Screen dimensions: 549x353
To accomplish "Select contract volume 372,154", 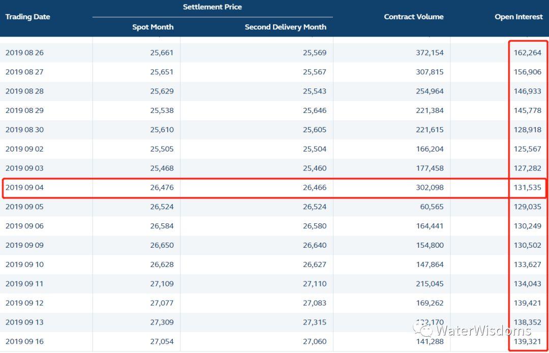I will coord(430,53).
